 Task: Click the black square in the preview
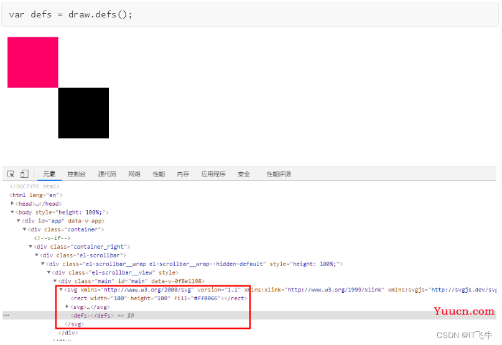tap(83, 113)
